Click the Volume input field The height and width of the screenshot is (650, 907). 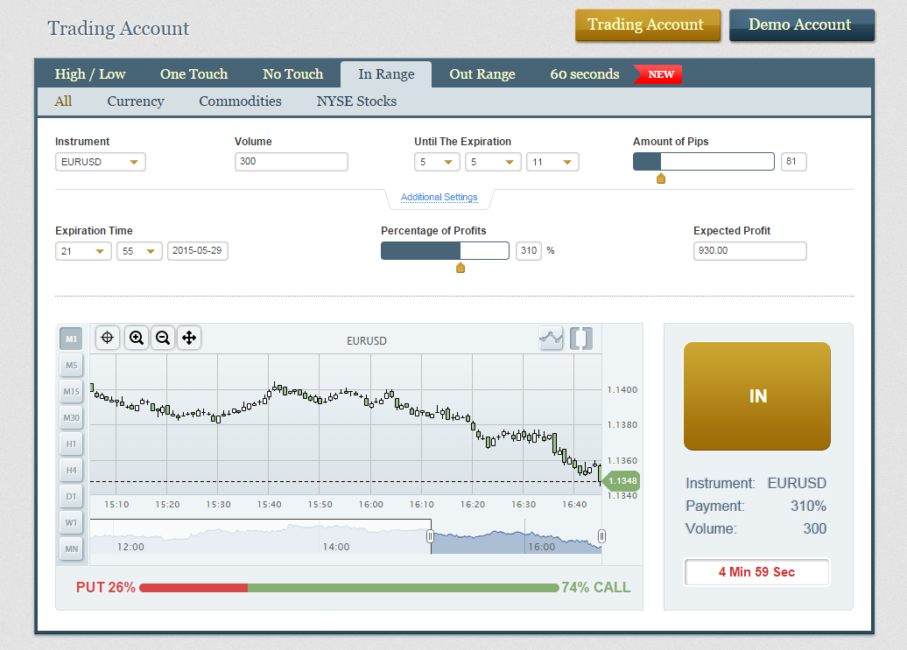coord(292,162)
